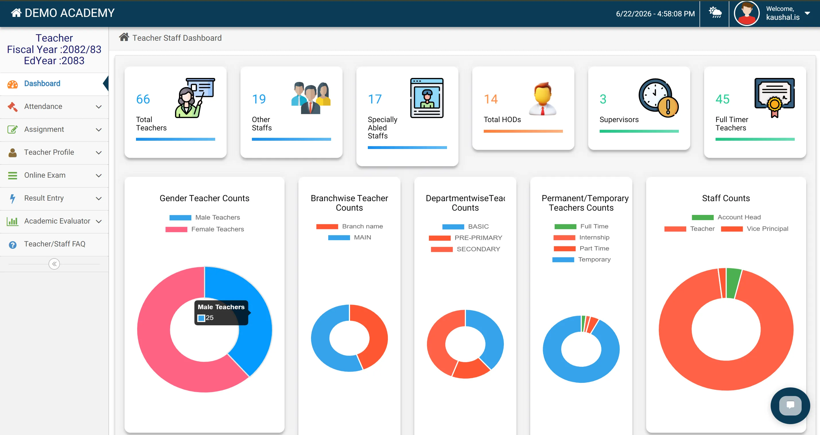
Task: Click the date time 6/22/2026 display
Action: tap(655, 14)
